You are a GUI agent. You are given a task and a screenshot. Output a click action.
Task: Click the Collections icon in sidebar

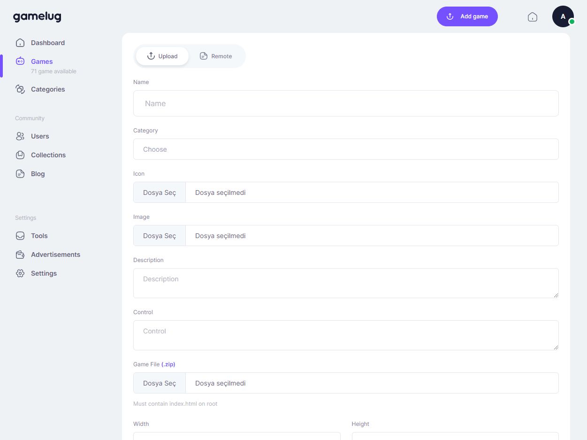point(20,155)
